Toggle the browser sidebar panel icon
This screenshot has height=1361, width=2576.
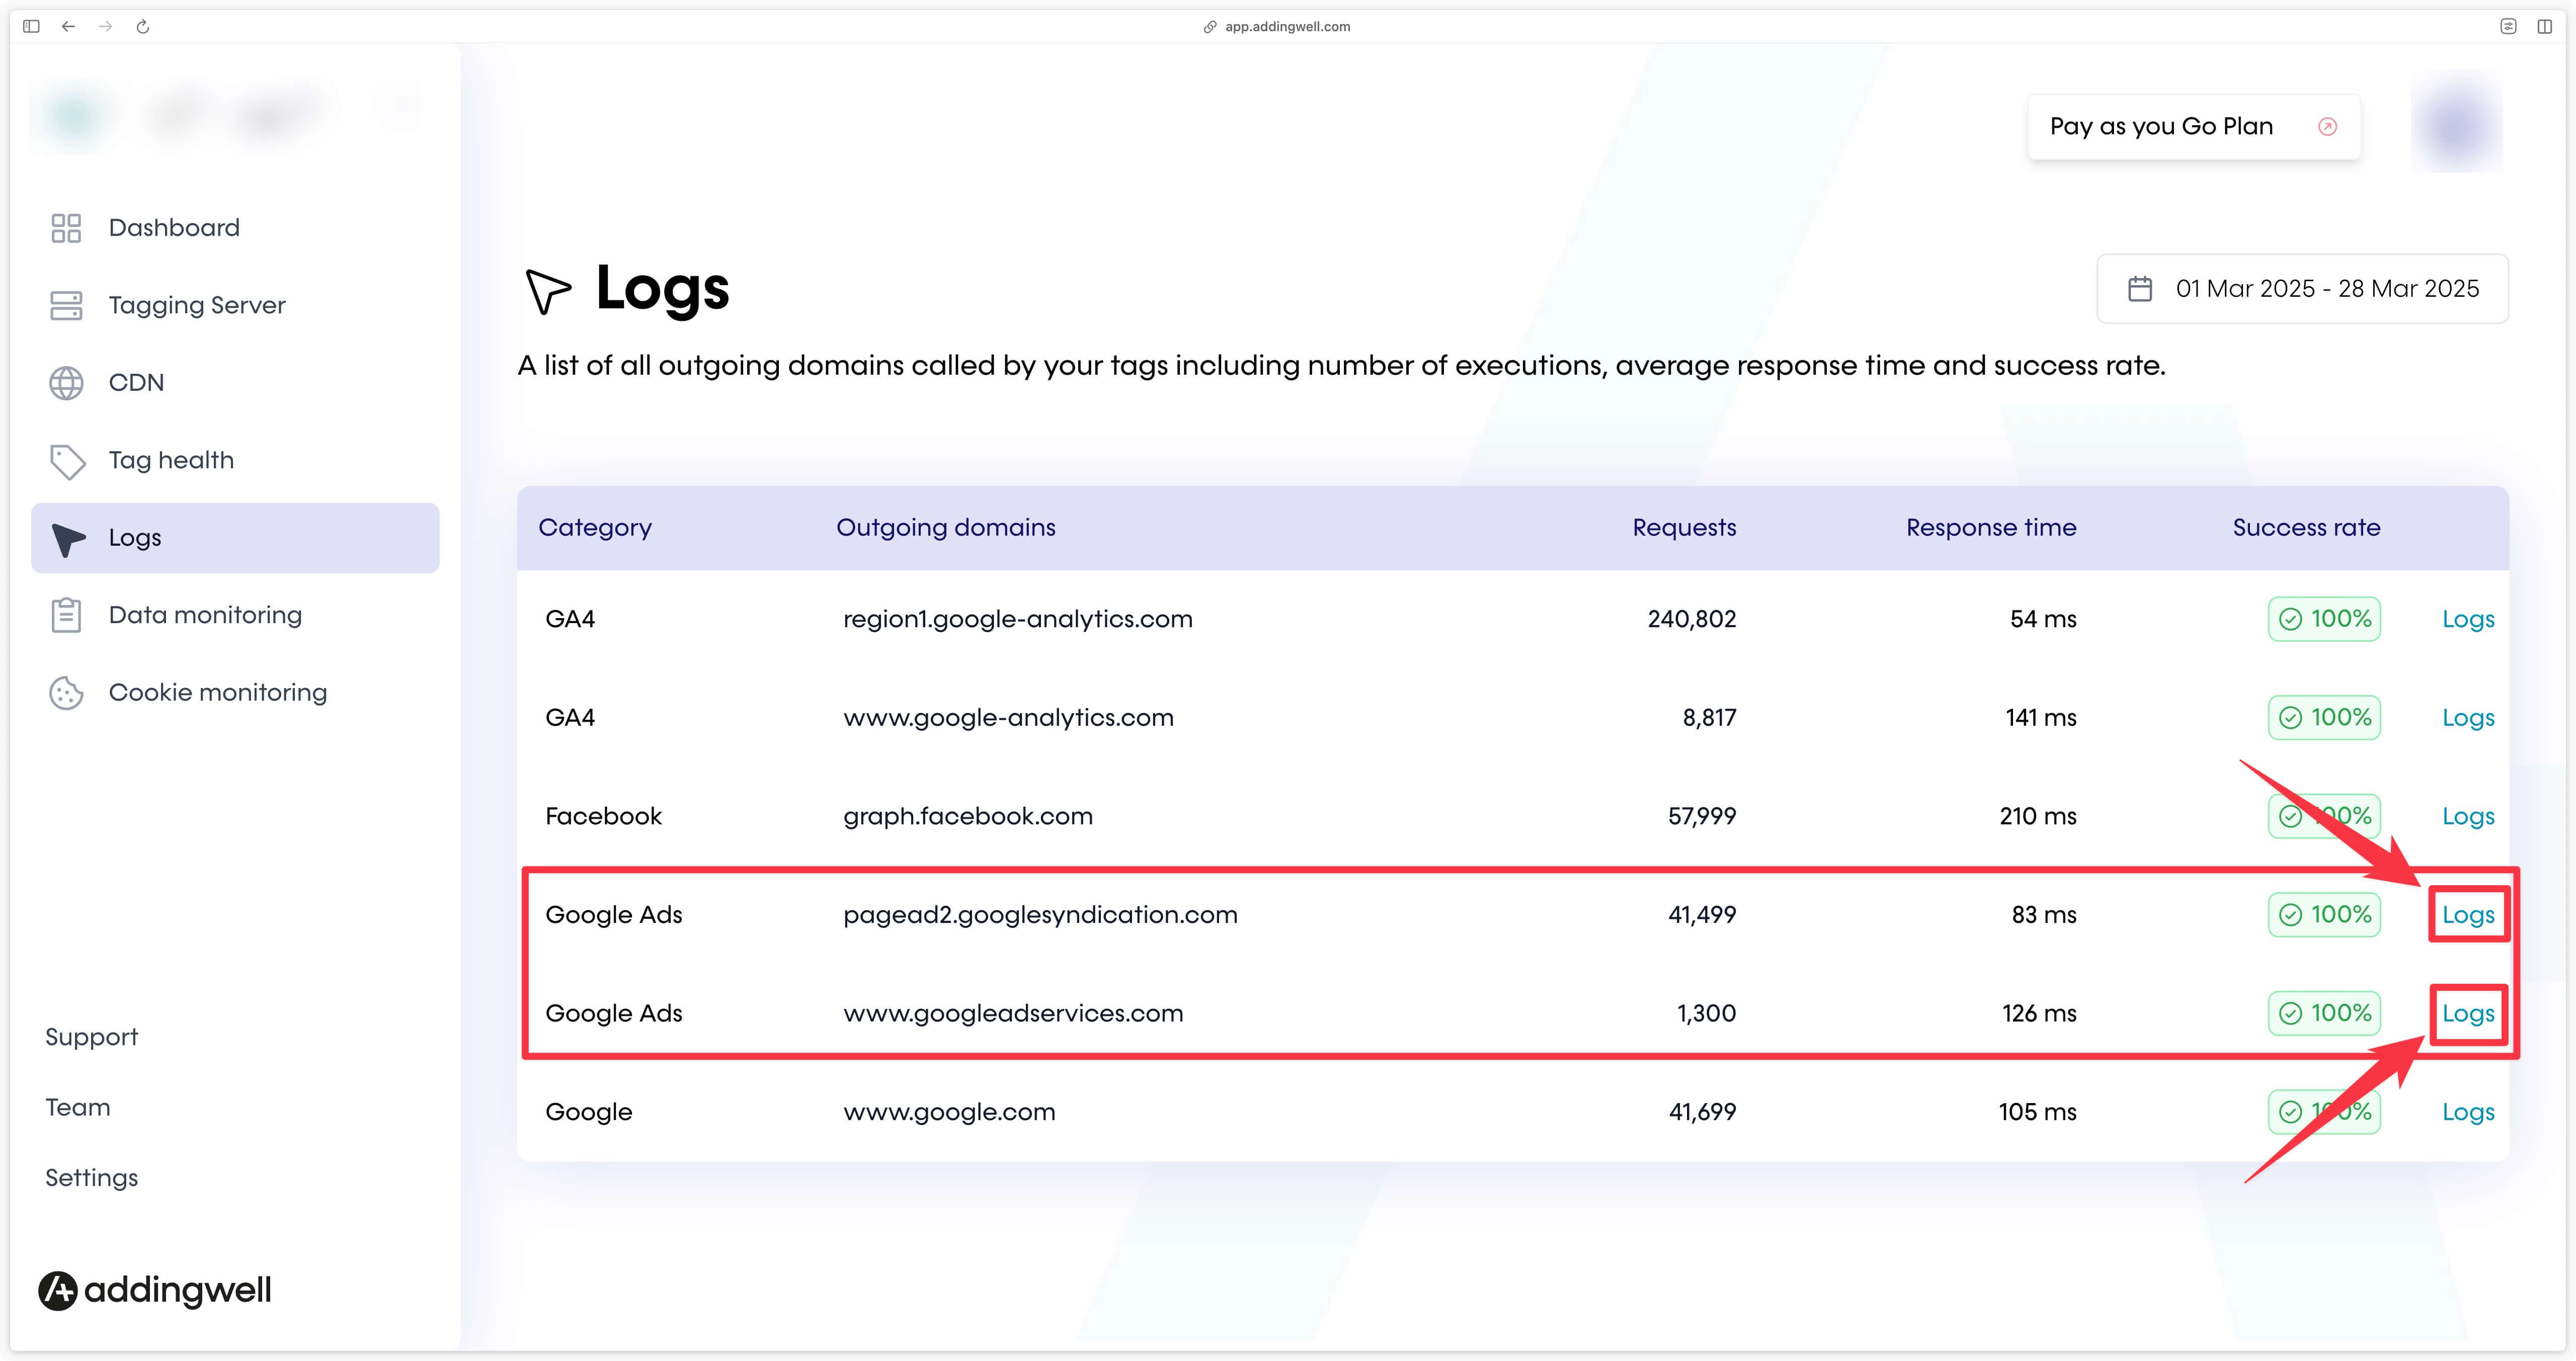(31, 27)
